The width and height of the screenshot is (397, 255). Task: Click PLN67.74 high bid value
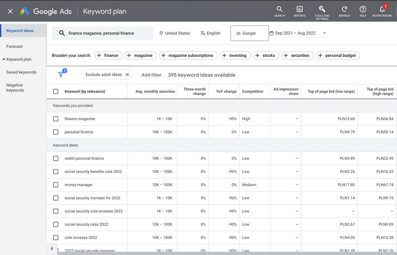385,185
